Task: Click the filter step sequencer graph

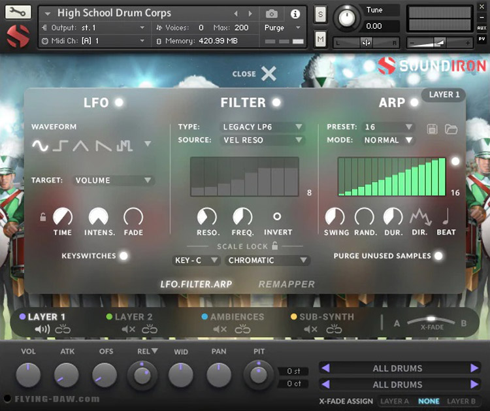Action: click(x=244, y=176)
